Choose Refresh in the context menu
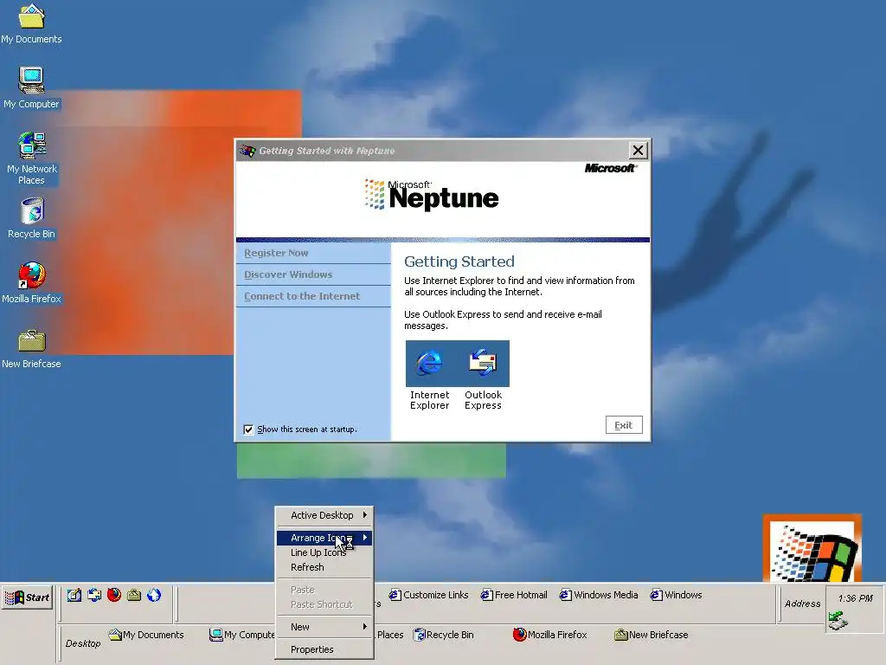Image resolution: width=886 pixels, height=665 pixels. pyautogui.click(x=324, y=567)
